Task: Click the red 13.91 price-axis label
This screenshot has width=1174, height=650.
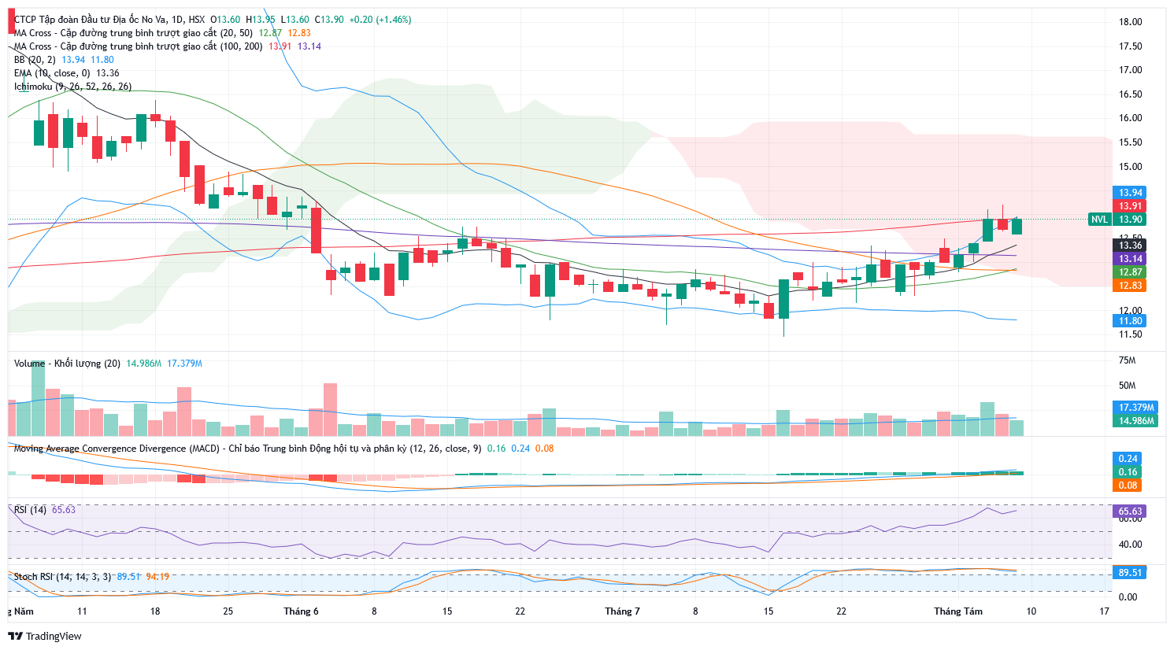Action: 1131,206
